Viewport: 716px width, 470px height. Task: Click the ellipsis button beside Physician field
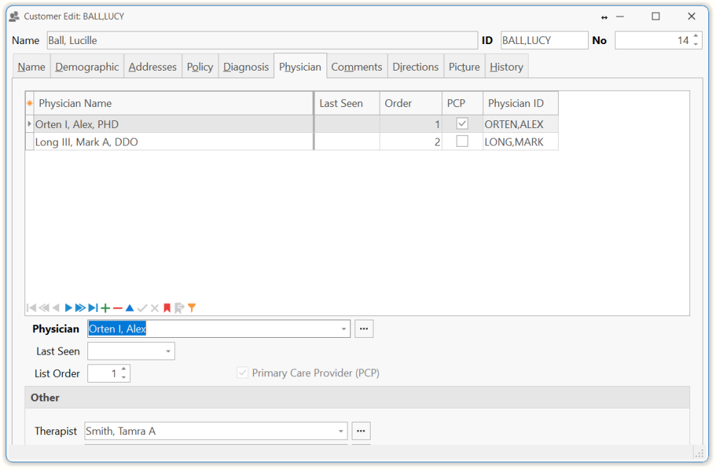[x=364, y=329]
